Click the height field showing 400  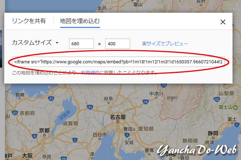(x=118, y=44)
